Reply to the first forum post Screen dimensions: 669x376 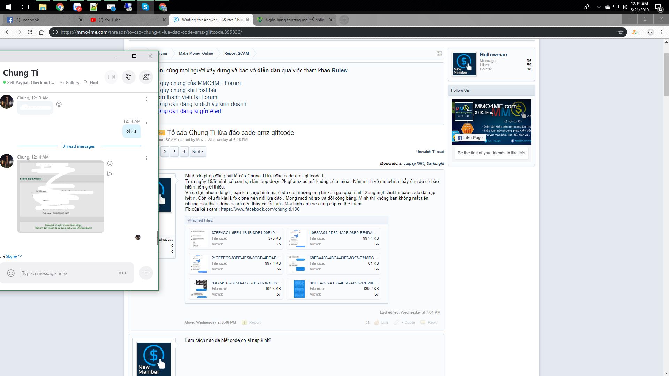429,322
